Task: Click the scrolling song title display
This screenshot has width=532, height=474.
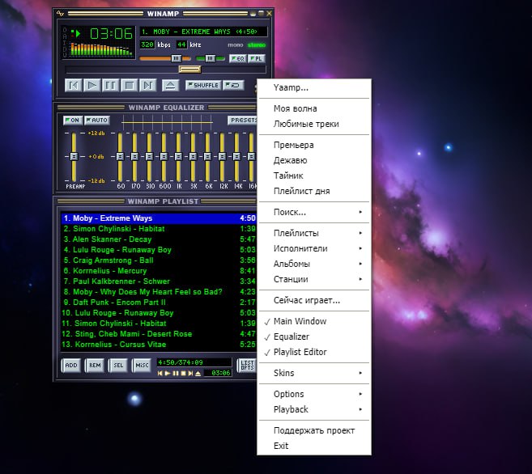Action: coord(203,32)
